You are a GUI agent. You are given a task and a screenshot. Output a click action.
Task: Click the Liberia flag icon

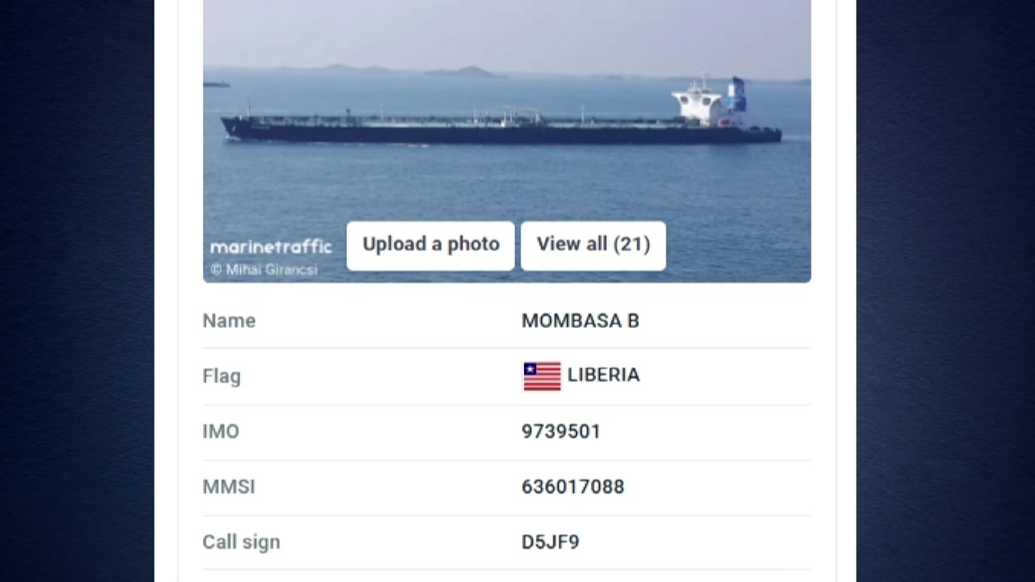[x=542, y=376]
